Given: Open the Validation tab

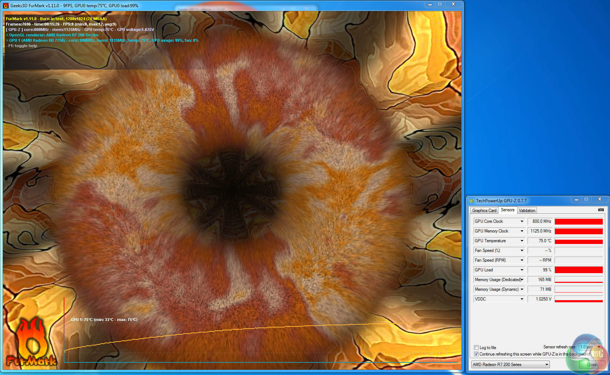Looking at the screenshot, I should 527,211.
